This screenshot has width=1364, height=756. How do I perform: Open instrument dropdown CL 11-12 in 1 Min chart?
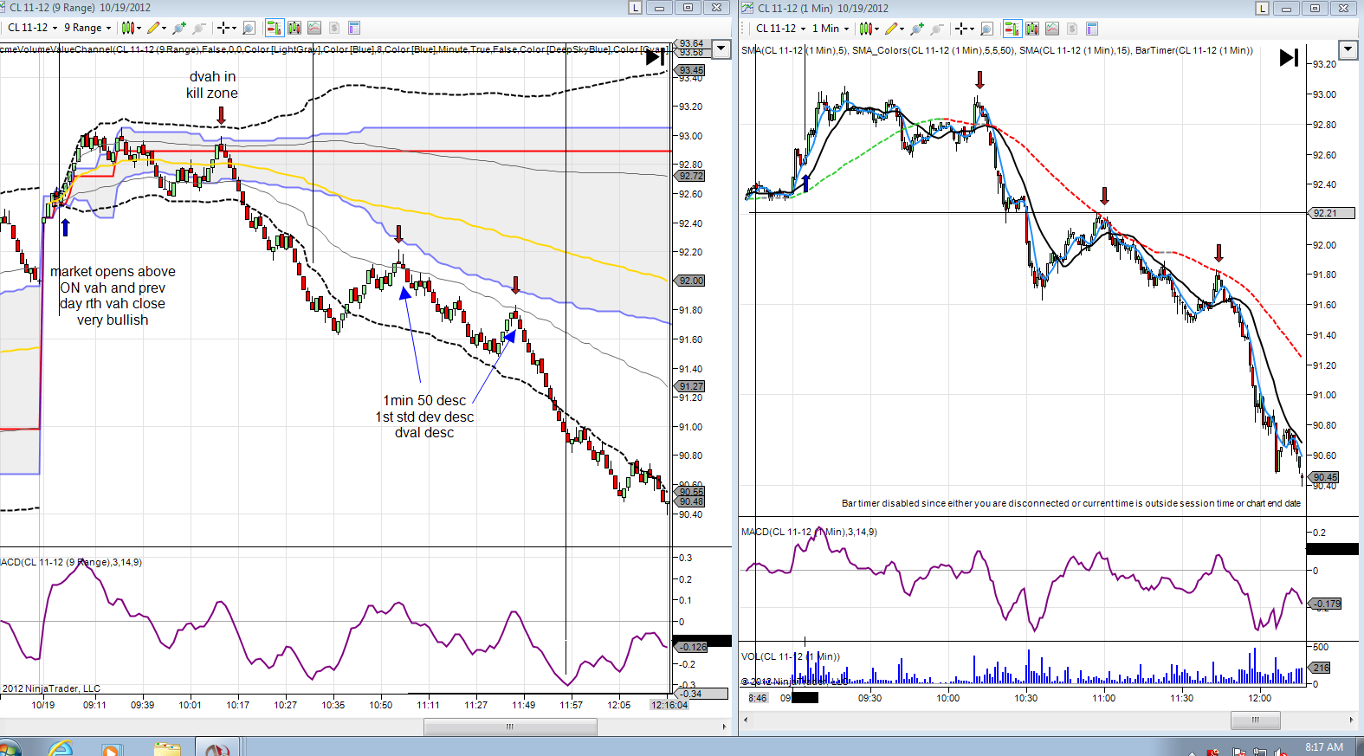pos(781,28)
